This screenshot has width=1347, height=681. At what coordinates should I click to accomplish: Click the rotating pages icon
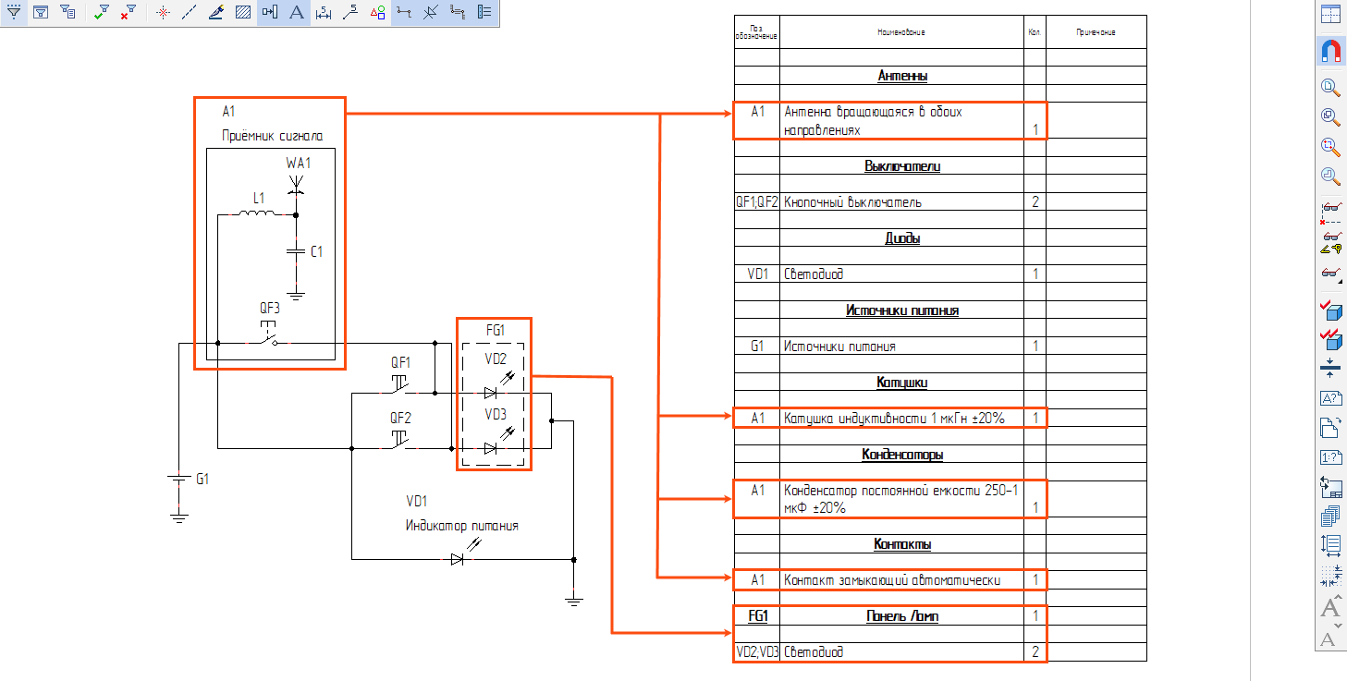pos(1329,427)
